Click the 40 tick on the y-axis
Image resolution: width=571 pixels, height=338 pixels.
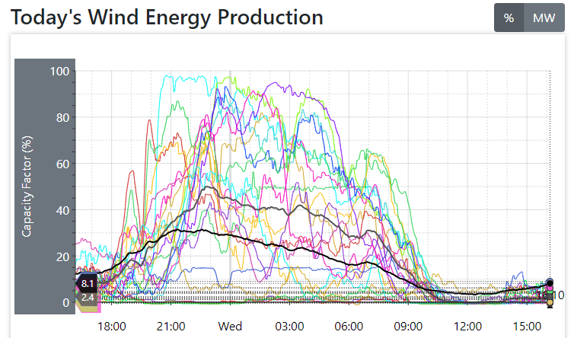point(62,210)
